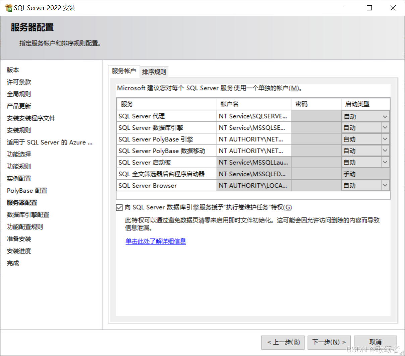Select 功能配置规则 step in the sidebar
The image size is (405, 356).
[x=25, y=227]
